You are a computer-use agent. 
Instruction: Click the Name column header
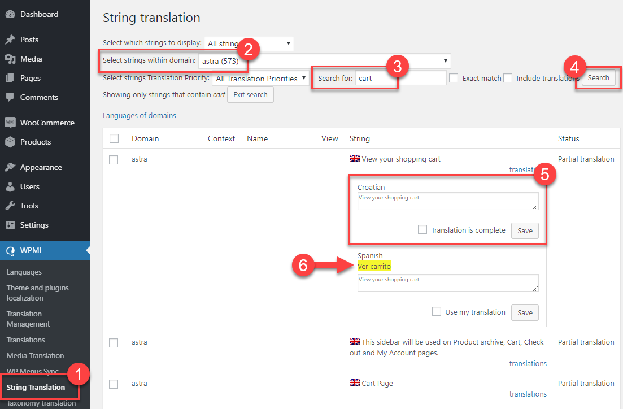257,138
